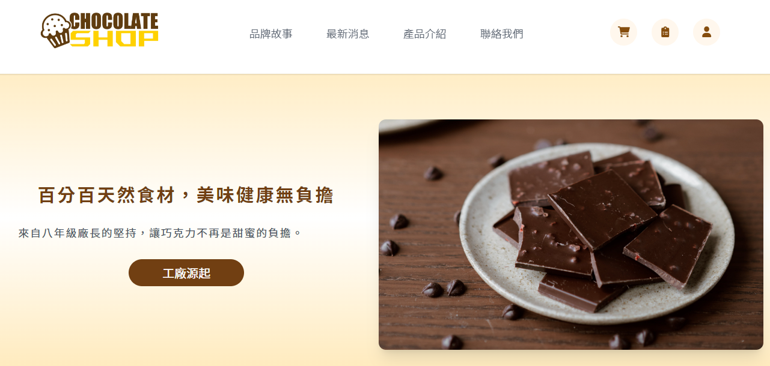Open the order list clipboard icon
This screenshot has height=366, width=770.
[665, 32]
